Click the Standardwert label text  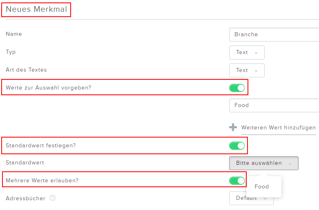[x=25, y=162]
